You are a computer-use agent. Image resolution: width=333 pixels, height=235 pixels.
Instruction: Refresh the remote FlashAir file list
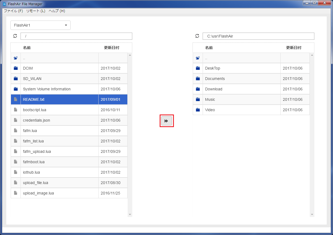[x=15, y=36]
